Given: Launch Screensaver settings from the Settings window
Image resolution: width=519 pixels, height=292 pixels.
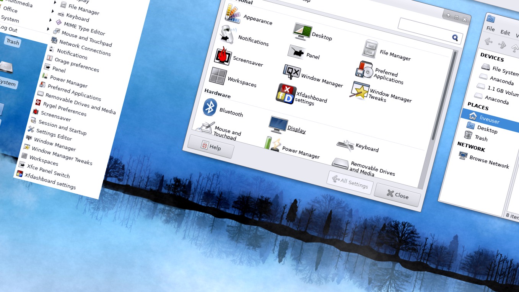Looking at the screenshot, I should 223,56.
